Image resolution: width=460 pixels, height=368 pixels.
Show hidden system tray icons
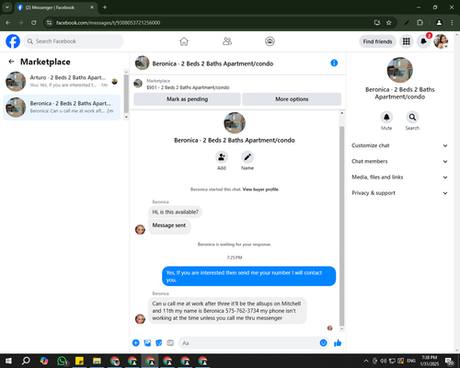click(366, 361)
